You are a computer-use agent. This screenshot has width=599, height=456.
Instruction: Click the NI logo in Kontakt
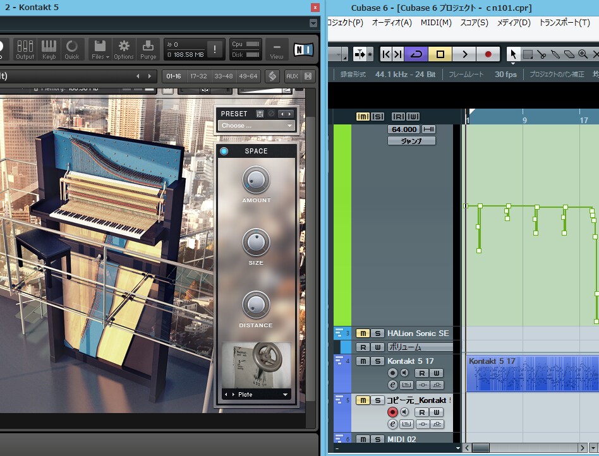point(303,49)
